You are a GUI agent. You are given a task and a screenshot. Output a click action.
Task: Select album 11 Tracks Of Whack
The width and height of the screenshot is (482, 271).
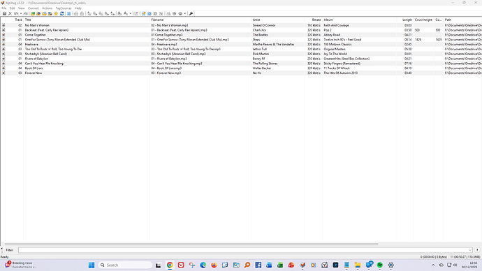[x=337, y=68]
